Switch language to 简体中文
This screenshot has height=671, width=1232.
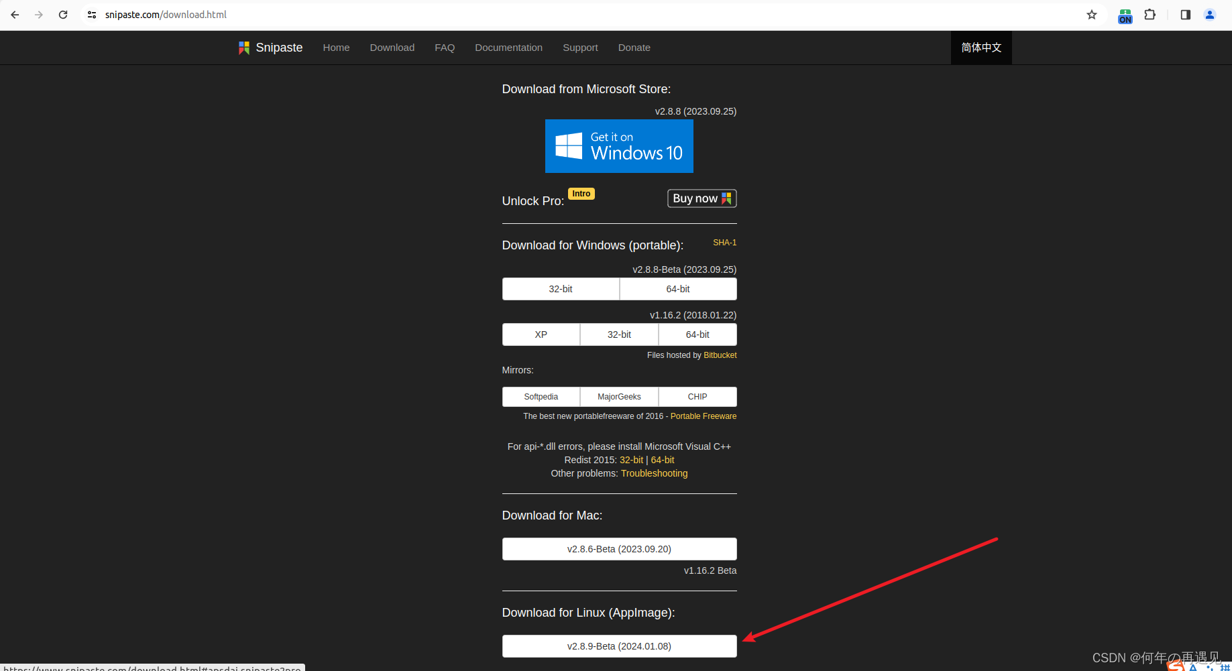(981, 48)
